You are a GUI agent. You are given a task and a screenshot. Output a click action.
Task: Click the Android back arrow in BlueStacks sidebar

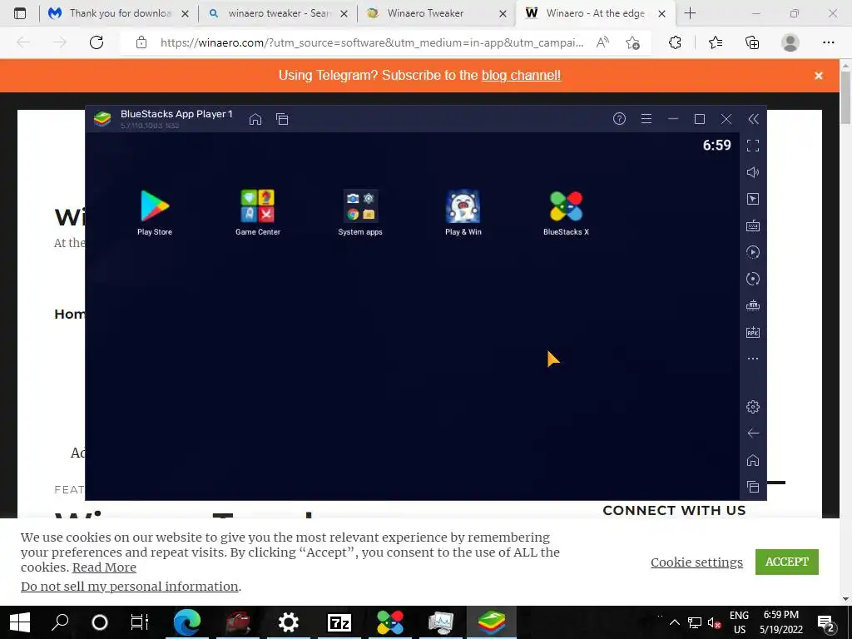coord(753,433)
